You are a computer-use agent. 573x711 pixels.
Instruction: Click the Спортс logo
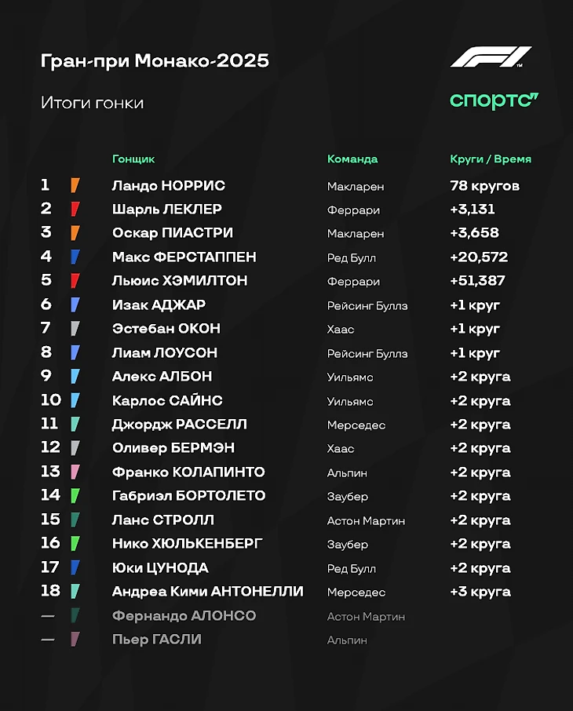494,100
